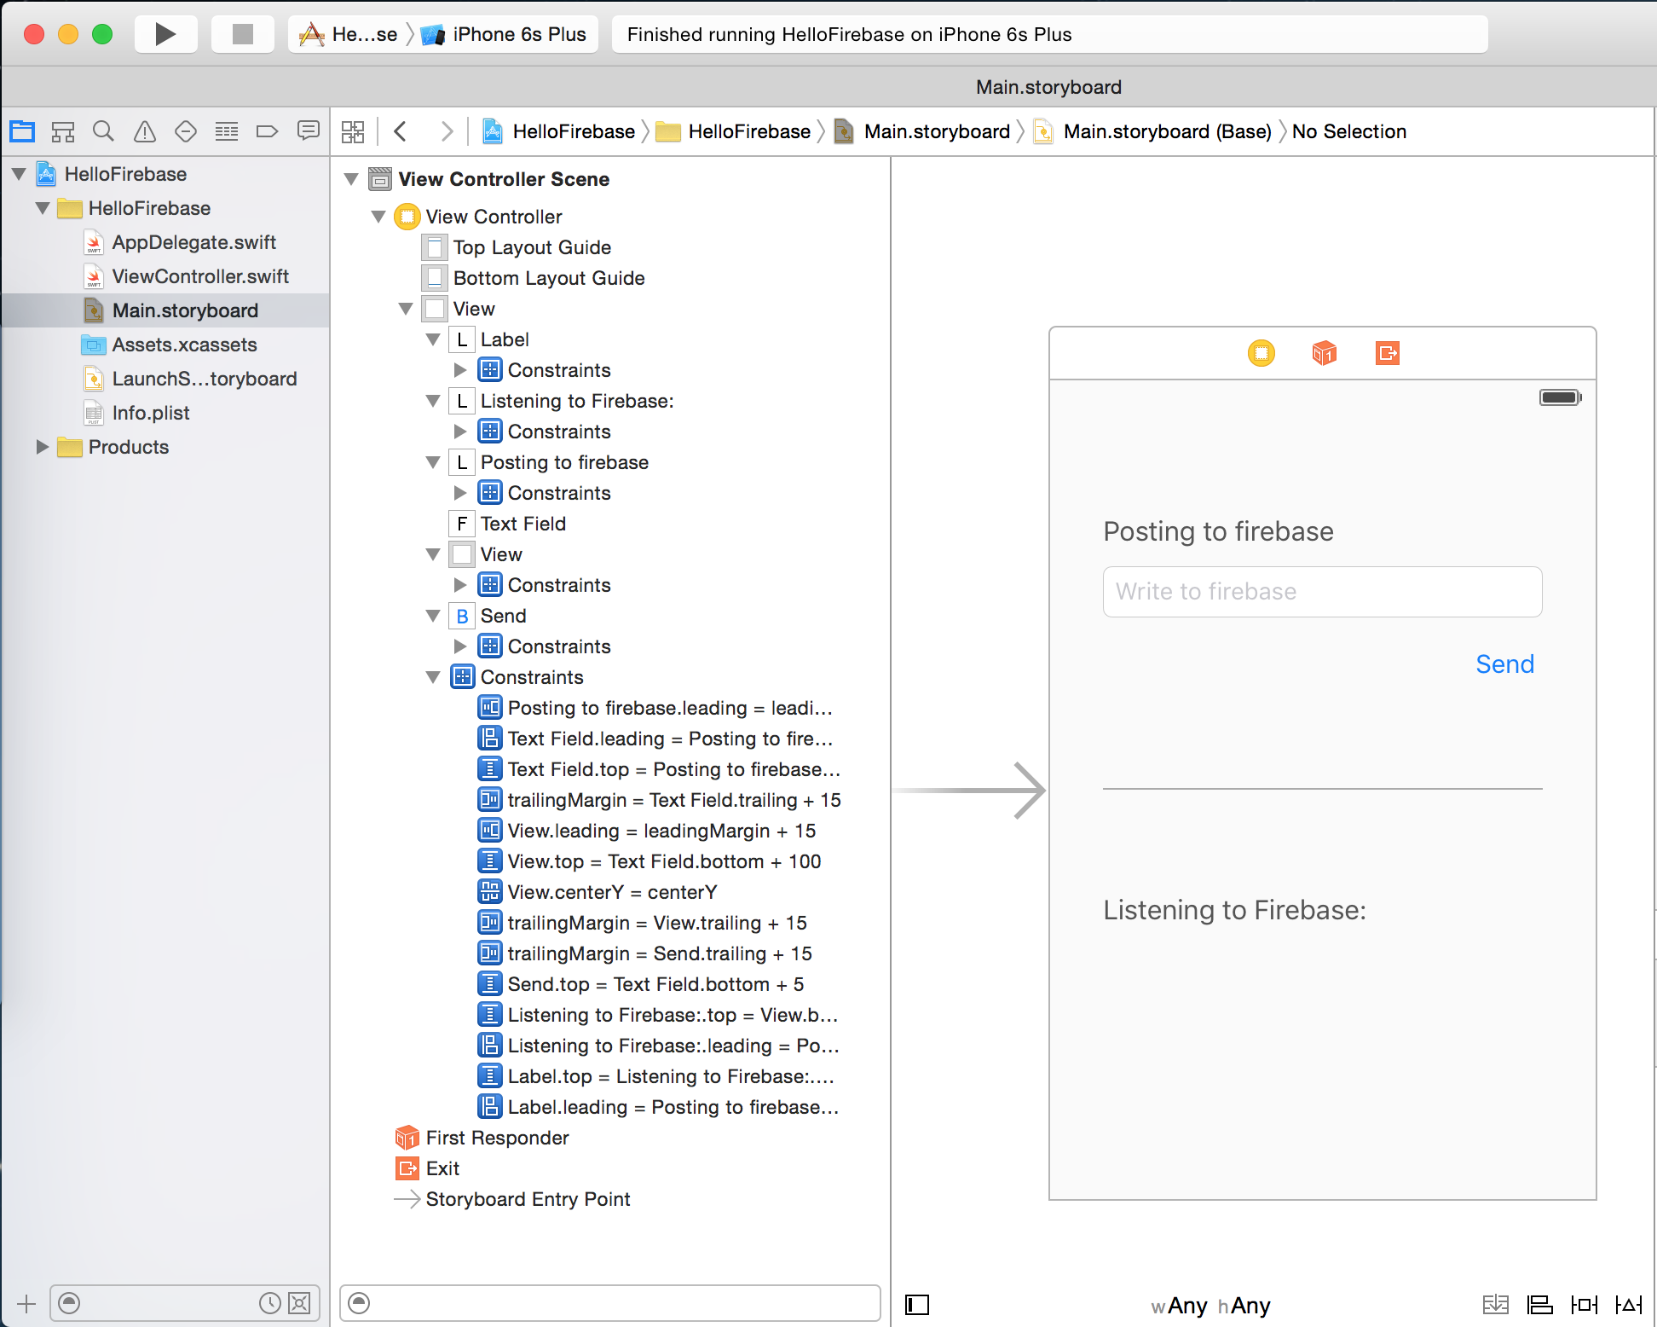Image resolution: width=1657 pixels, height=1327 pixels.
Task: Toggle recent files filter clock icon
Action: [x=270, y=1303]
